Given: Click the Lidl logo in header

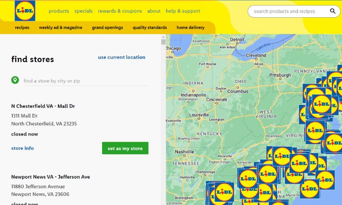Looking at the screenshot, I should click(25, 10).
